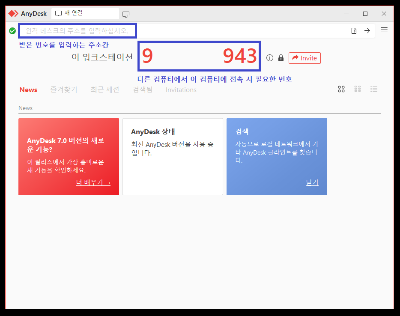
Task: Open the News tab
Action: tap(28, 90)
